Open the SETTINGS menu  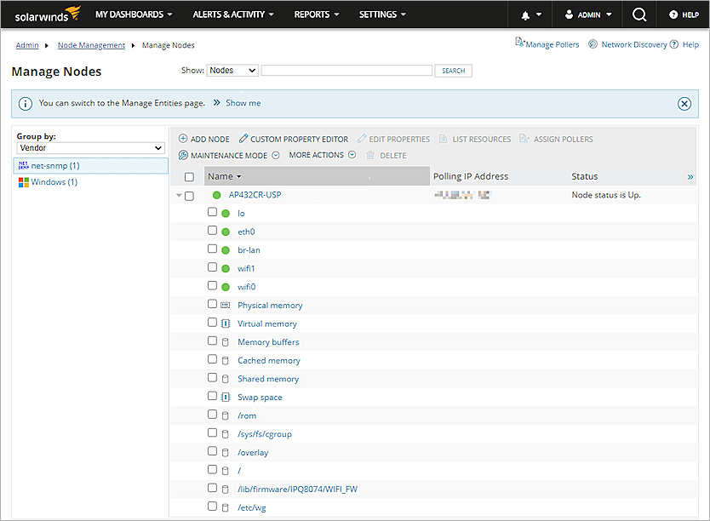point(381,14)
